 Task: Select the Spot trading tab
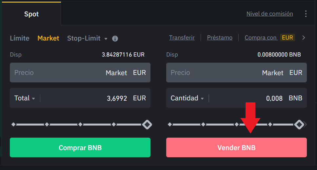pyautogui.click(x=31, y=14)
